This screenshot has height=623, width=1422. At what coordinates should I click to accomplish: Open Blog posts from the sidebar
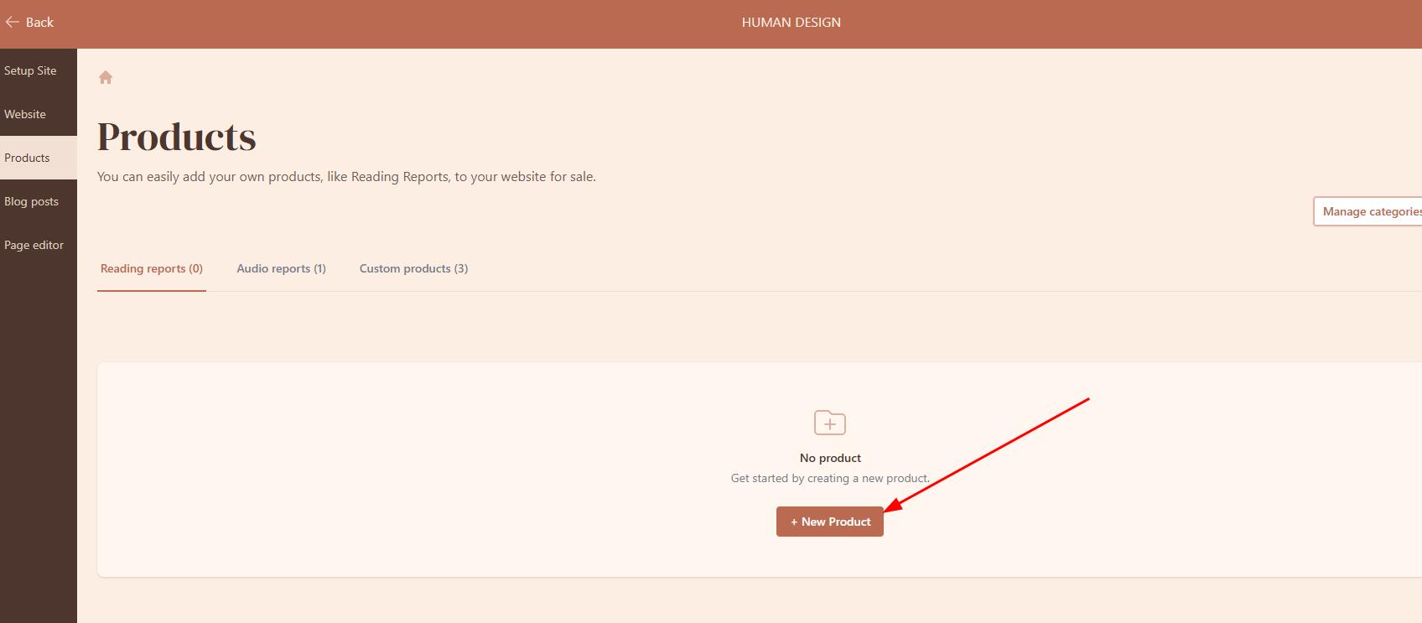point(32,201)
